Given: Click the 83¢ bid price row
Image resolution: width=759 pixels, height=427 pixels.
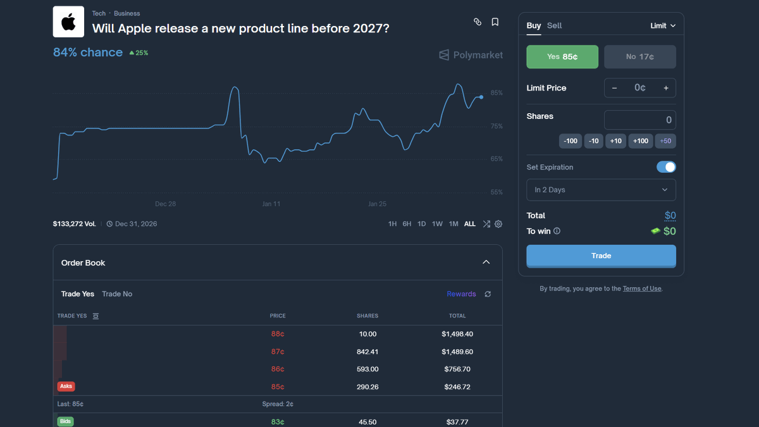Looking at the screenshot, I should pyautogui.click(x=278, y=421).
